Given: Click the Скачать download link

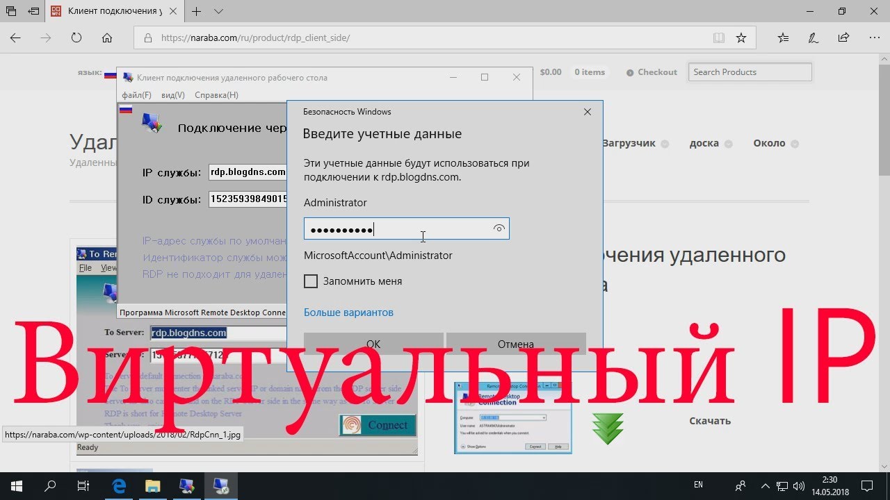Looking at the screenshot, I should 710,421.
